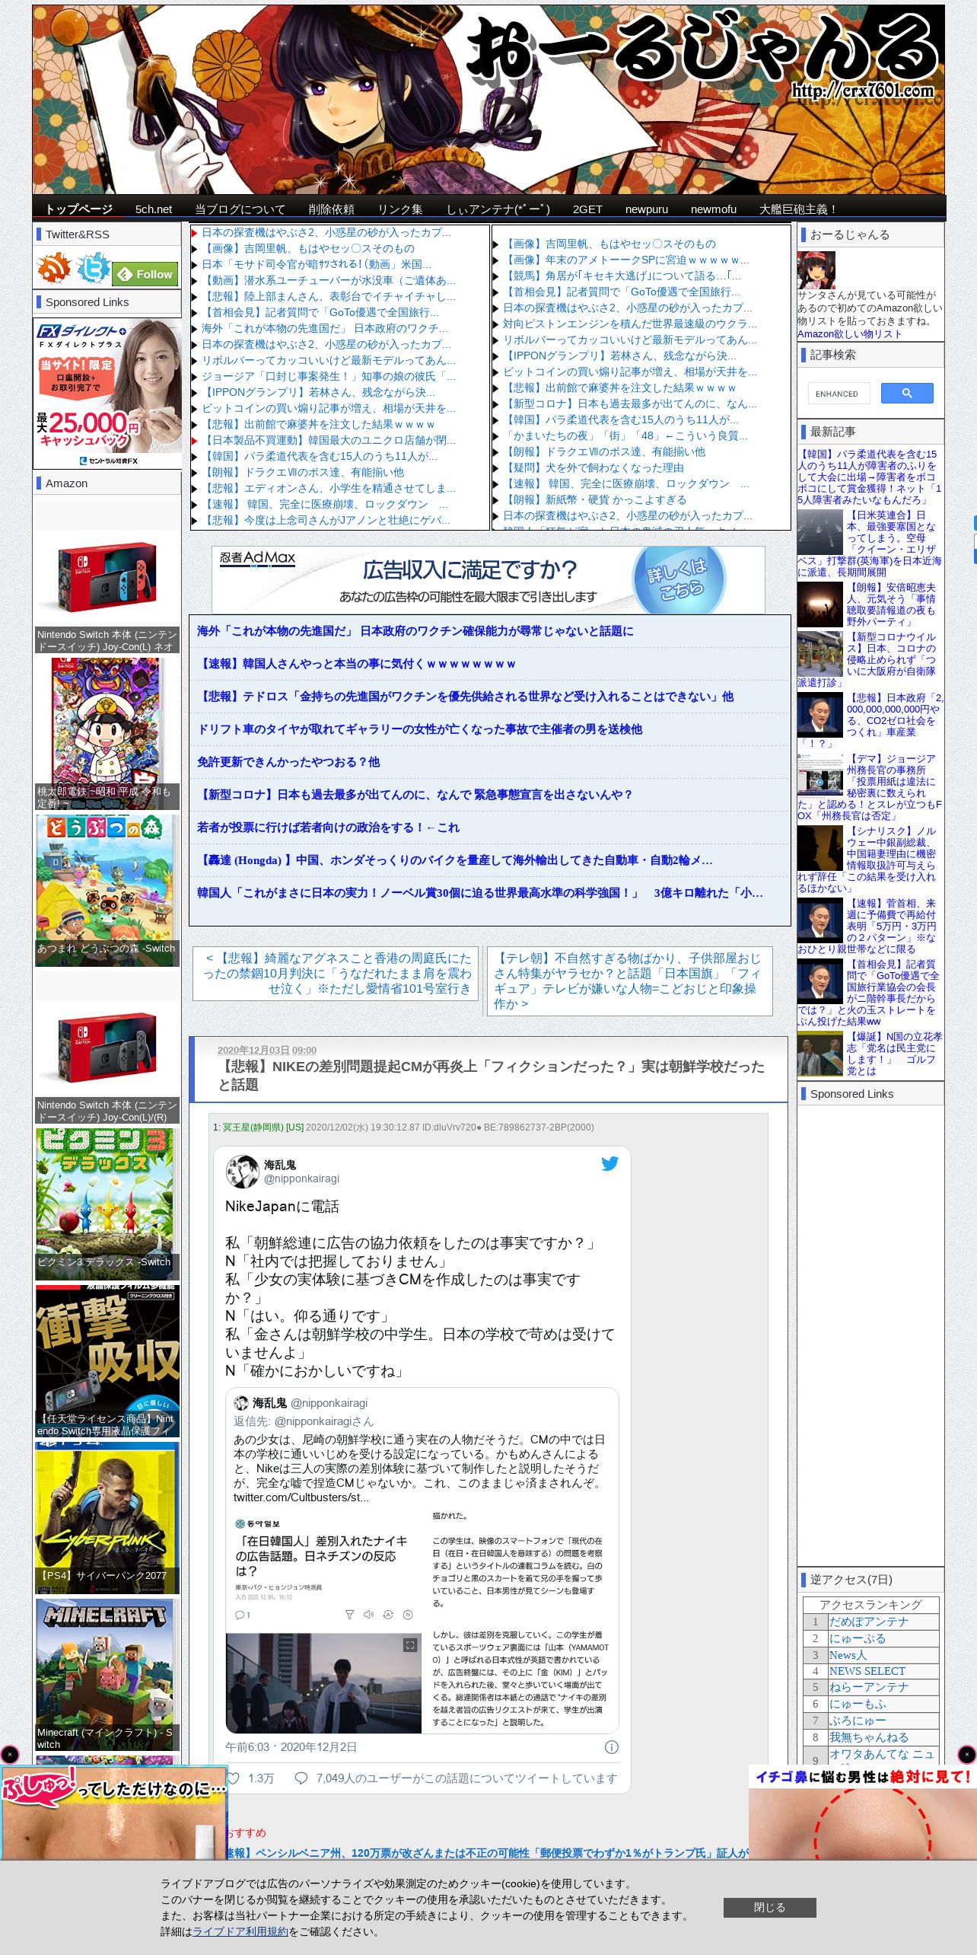Open 【轟達 (Hongda)】 headline link
977x1955 pixels.
click(455, 860)
